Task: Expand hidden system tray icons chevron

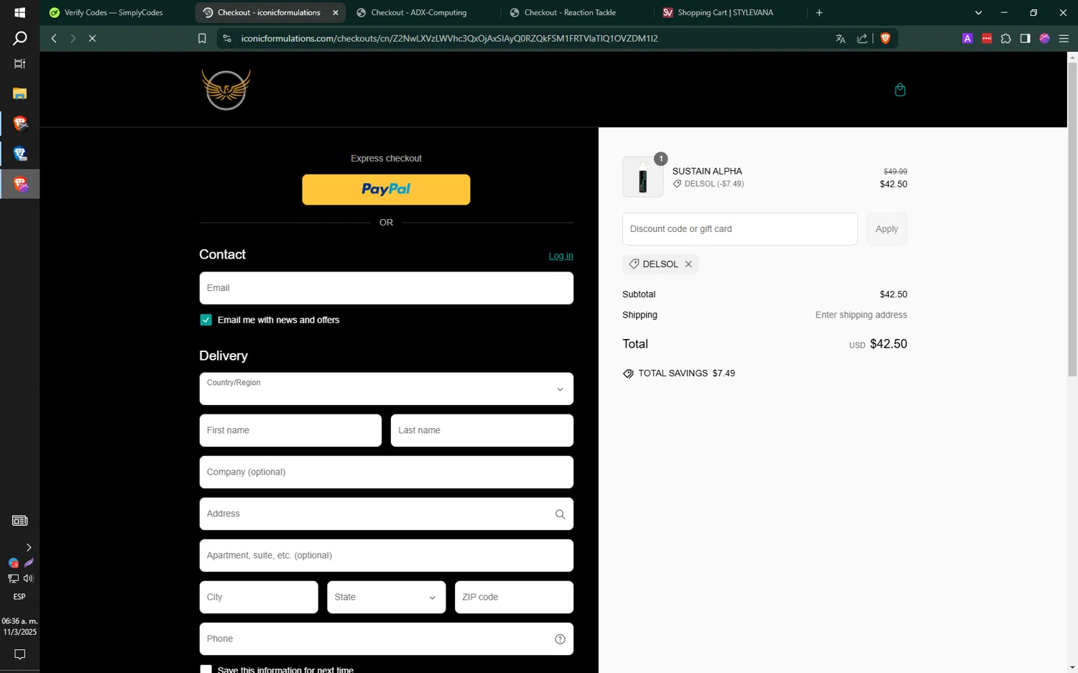Action: 28,547
